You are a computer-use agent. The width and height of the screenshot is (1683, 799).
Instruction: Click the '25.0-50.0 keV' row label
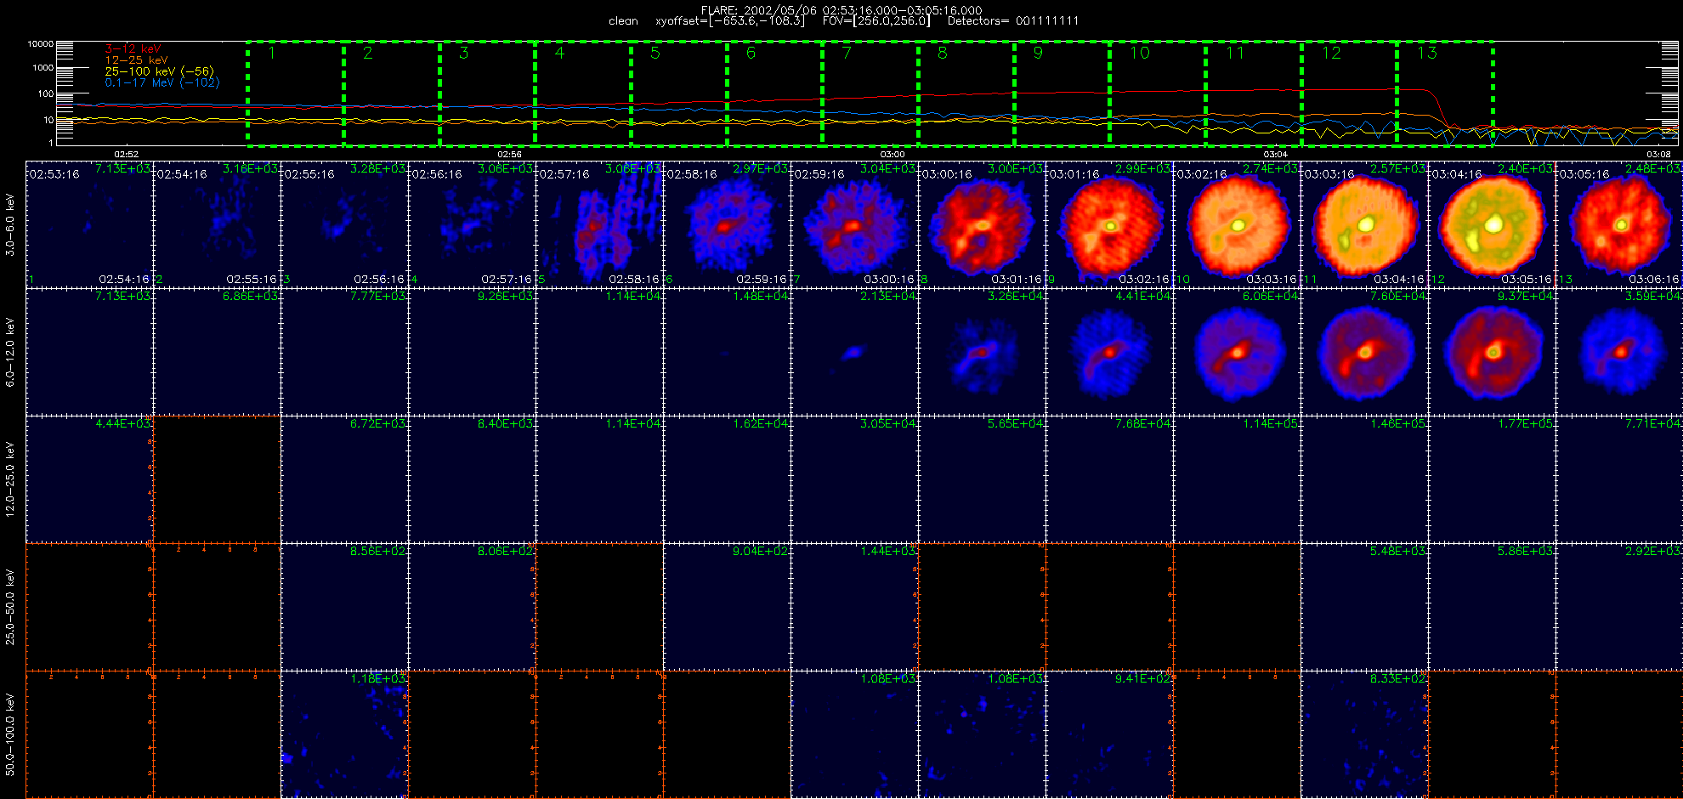(x=10, y=607)
